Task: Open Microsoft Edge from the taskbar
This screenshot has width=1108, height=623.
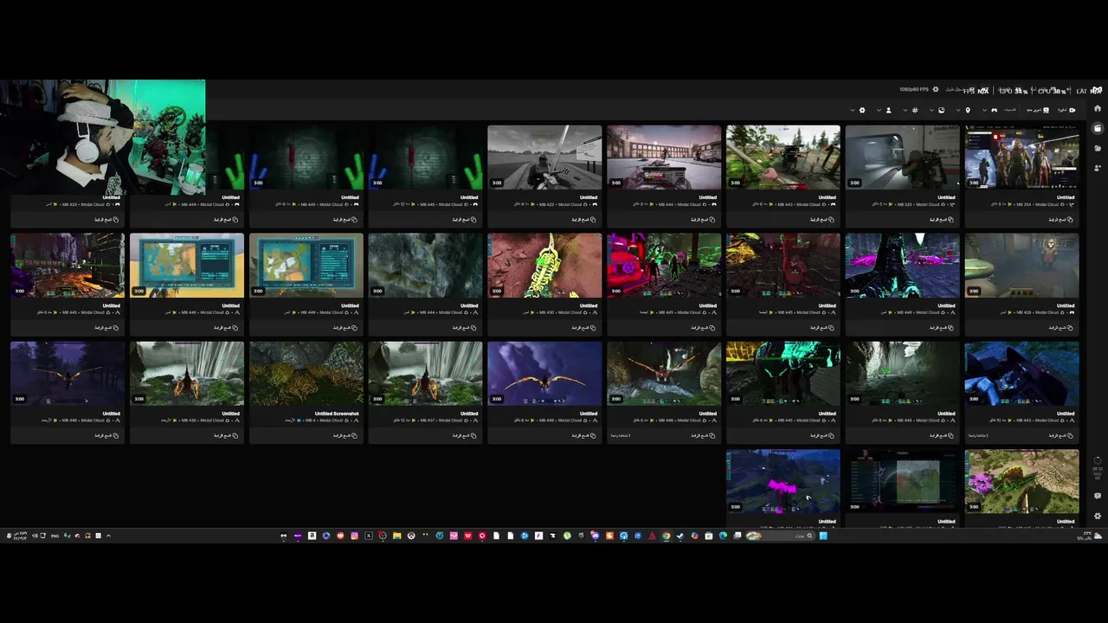Action: tap(723, 536)
